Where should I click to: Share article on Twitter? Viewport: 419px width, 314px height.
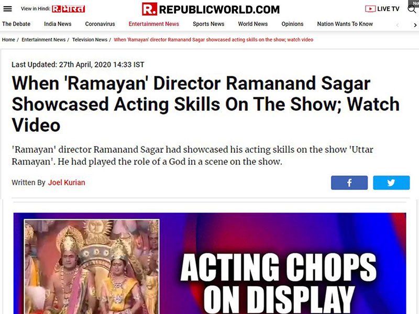(391, 183)
